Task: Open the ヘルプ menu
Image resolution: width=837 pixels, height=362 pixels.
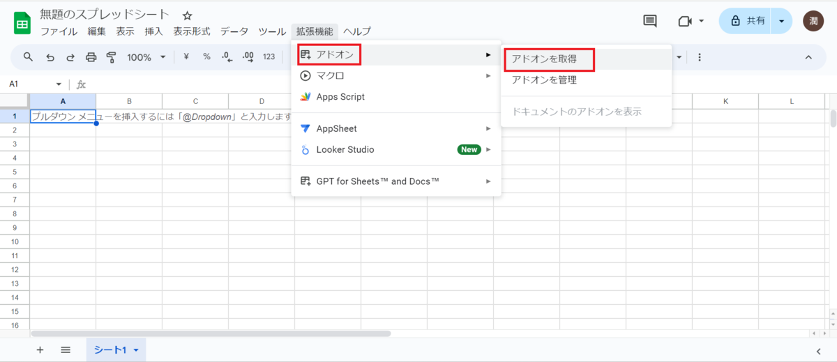Action: [x=357, y=31]
